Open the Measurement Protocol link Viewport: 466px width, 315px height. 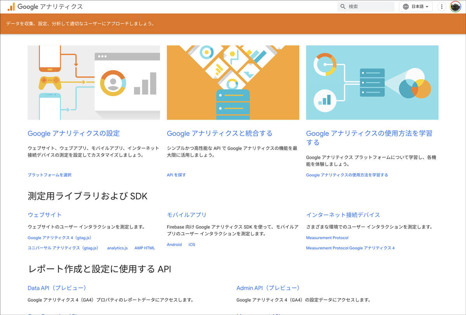point(327,238)
